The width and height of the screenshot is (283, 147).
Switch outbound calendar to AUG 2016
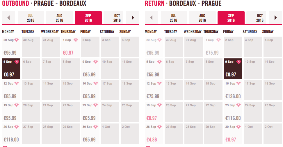(59, 18)
